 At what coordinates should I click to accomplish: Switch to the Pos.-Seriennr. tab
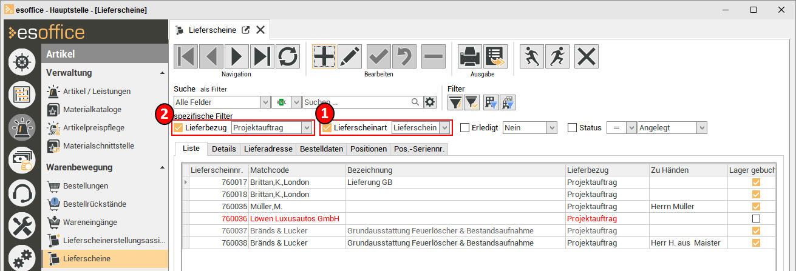[x=419, y=149]
